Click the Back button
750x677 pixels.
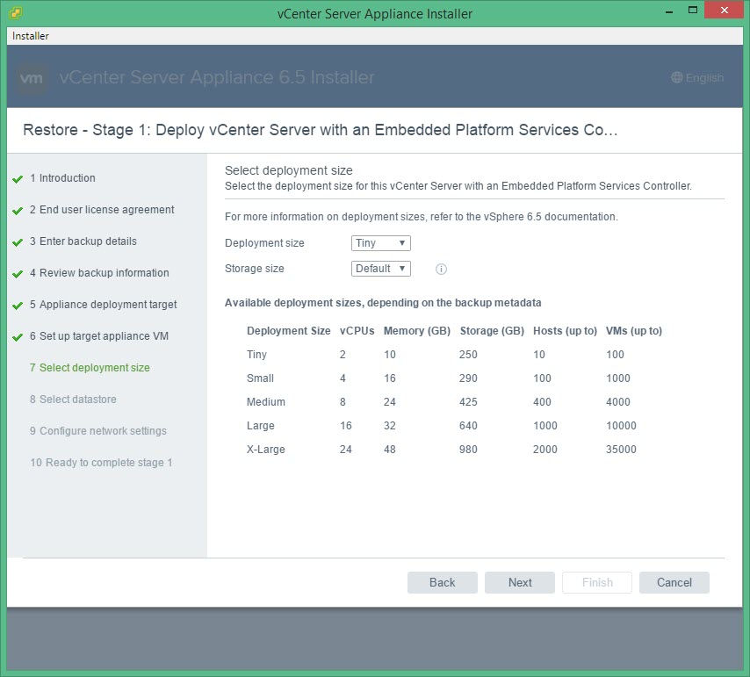click(442, 582)
